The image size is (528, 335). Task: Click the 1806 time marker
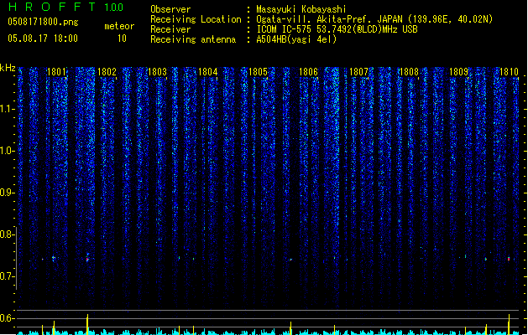click(x=308, y=72)
